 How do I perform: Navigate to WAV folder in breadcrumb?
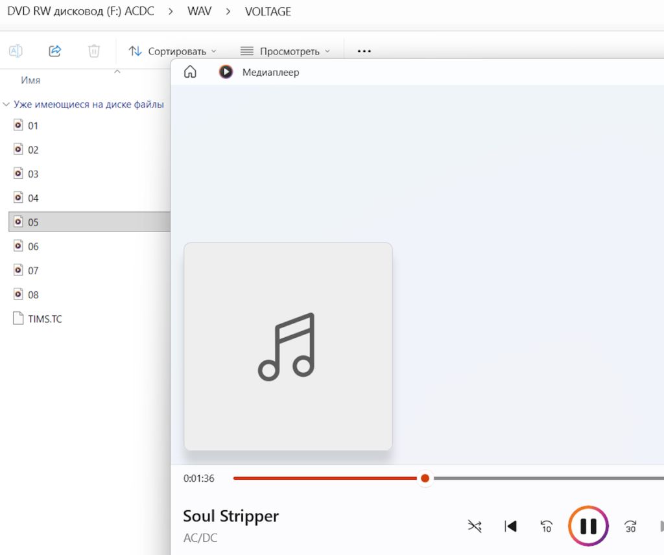200,11
